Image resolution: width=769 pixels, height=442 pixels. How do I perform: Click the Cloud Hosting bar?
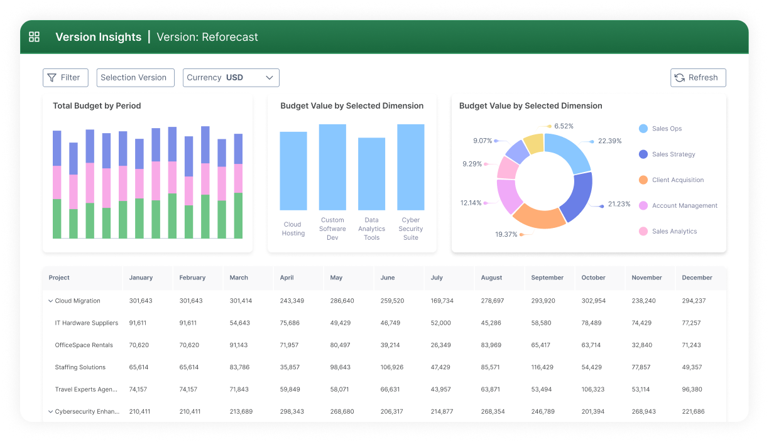tap(293, 171)
